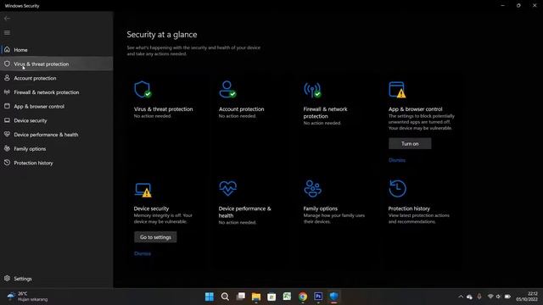The image size is (543, 305).
Task: Click Go to settings under Device security
Action: click(155, 237)
